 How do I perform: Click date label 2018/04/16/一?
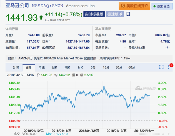(144, 131)
